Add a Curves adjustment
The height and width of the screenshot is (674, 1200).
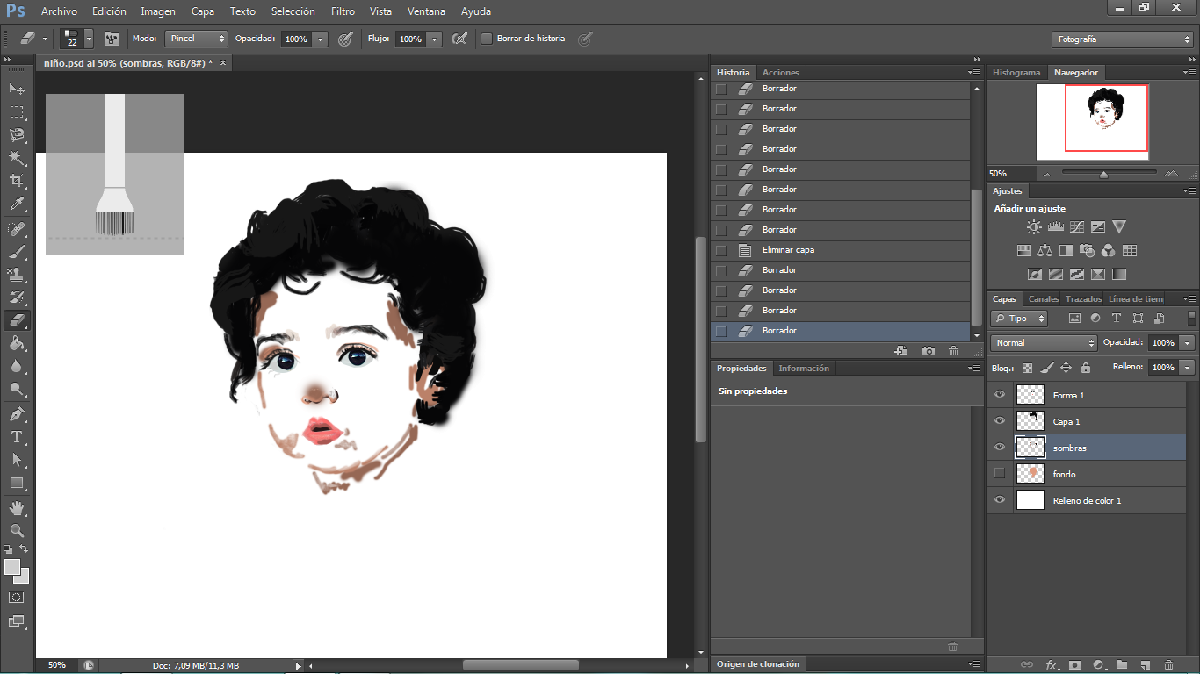[1076, 226]
